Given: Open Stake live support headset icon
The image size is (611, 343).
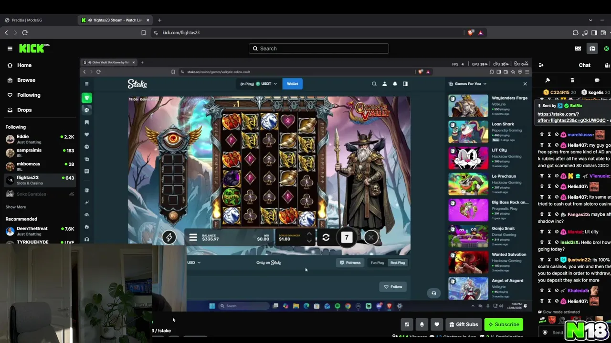Looking at the screenshot, I should (x=433, y=293).
